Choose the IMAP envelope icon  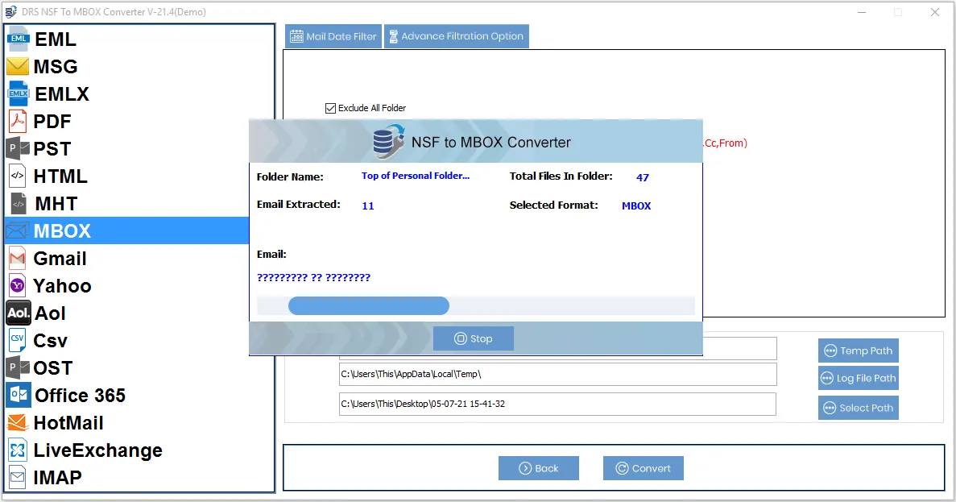18,478
